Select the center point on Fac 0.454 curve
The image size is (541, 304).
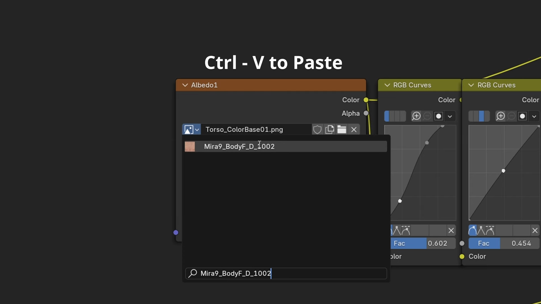[503, 171]
